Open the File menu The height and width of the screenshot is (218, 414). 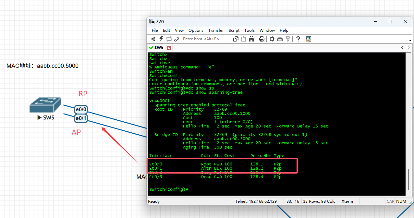[x=155, y=30]
